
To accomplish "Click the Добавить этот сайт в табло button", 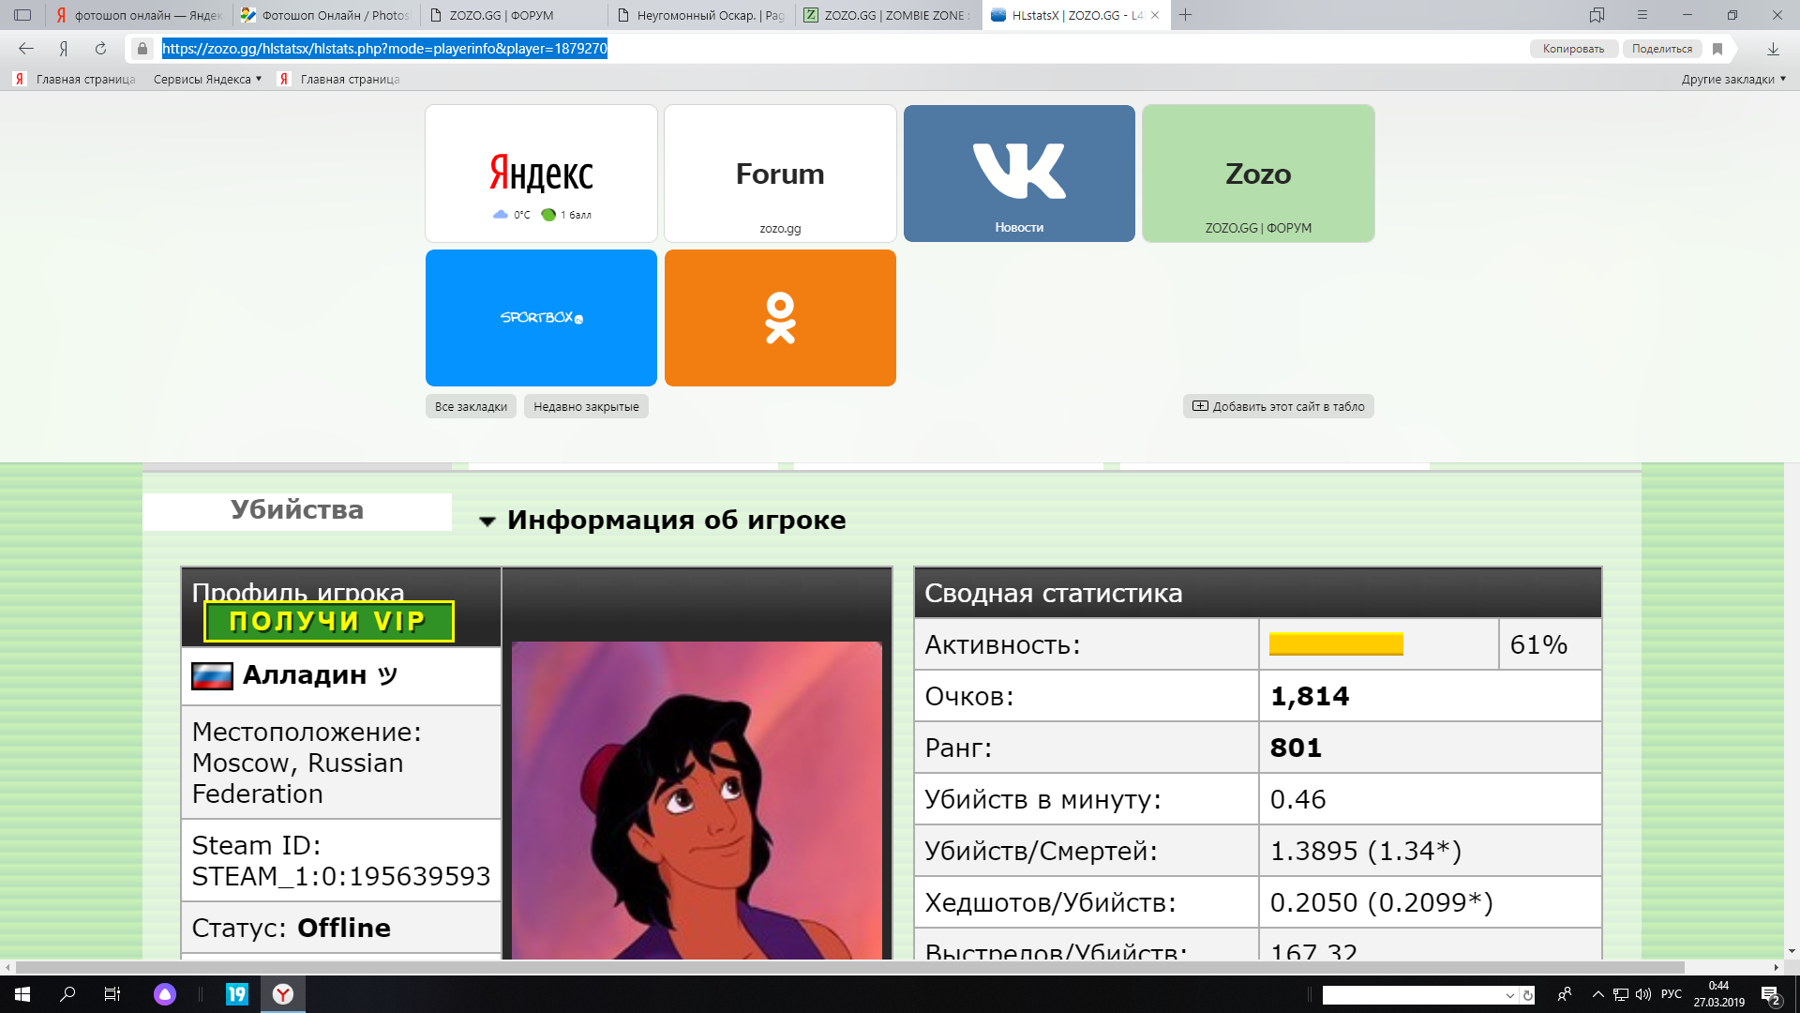I will tap(1279, 406).
